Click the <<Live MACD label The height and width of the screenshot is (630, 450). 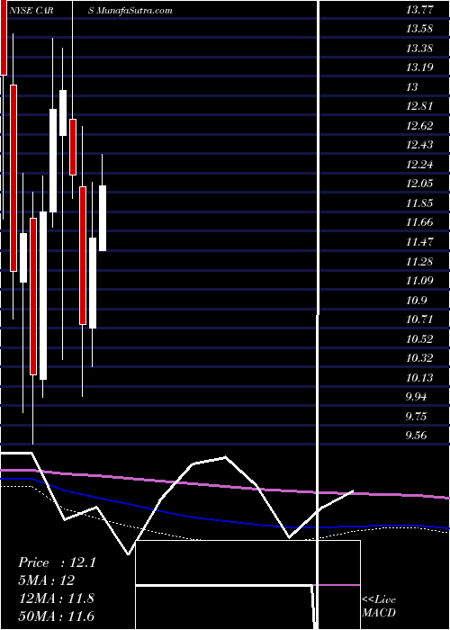point(379,607)
